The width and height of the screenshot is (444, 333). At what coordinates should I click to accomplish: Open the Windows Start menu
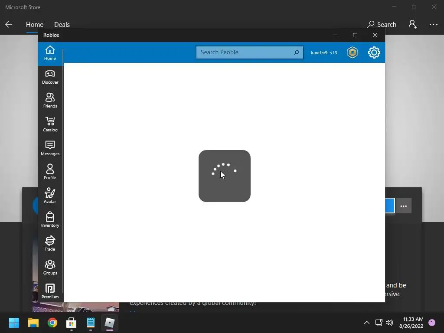(x=14, y=323)
